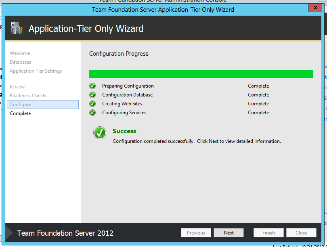Click the Creating Web Sites green check icon
This screenshot has height=247, width=327.
click(x=92, y=104)
